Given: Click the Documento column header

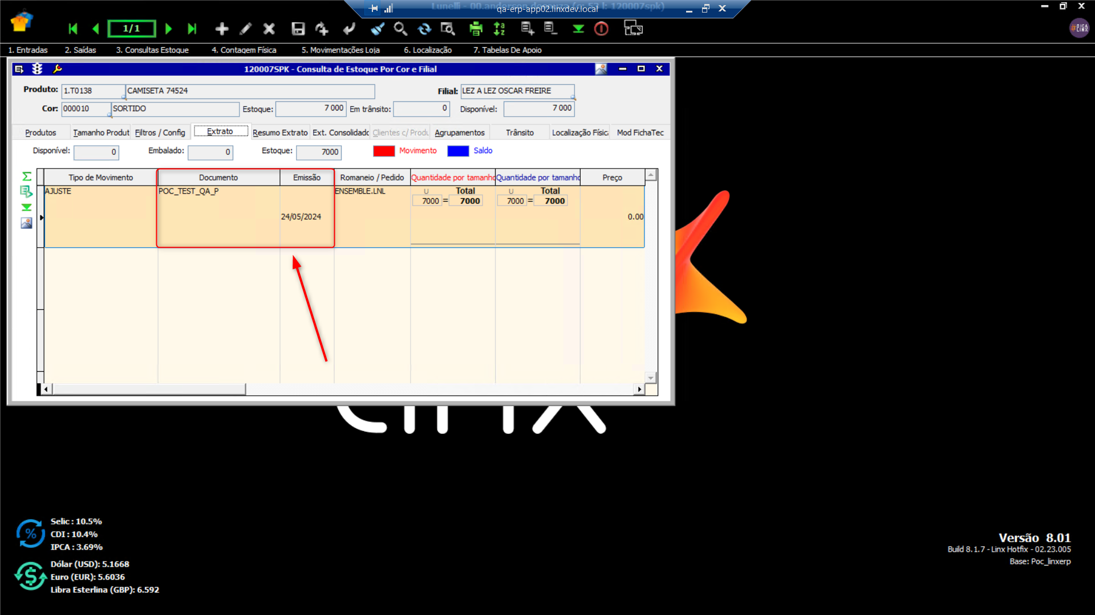Looking at the screenshot, I should click(x=218, y=178).
